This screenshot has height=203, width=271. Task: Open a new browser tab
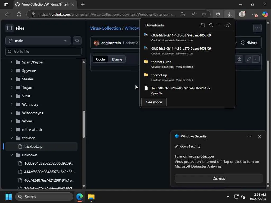click(x=83, y=4)
